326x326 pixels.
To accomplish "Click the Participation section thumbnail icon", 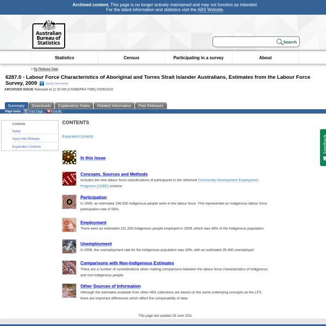I will pyautogui.click(x=69, y=202).
